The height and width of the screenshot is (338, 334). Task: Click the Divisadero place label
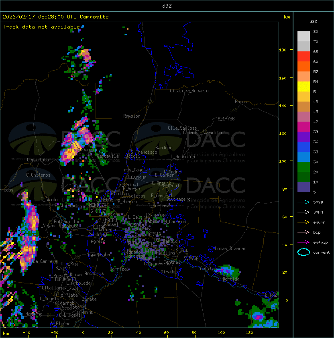click(x=178, y=199)
